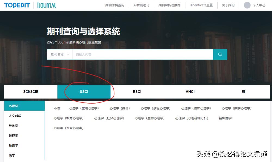Open the 期刊名称 search type dropdown

tap(59, 54)
